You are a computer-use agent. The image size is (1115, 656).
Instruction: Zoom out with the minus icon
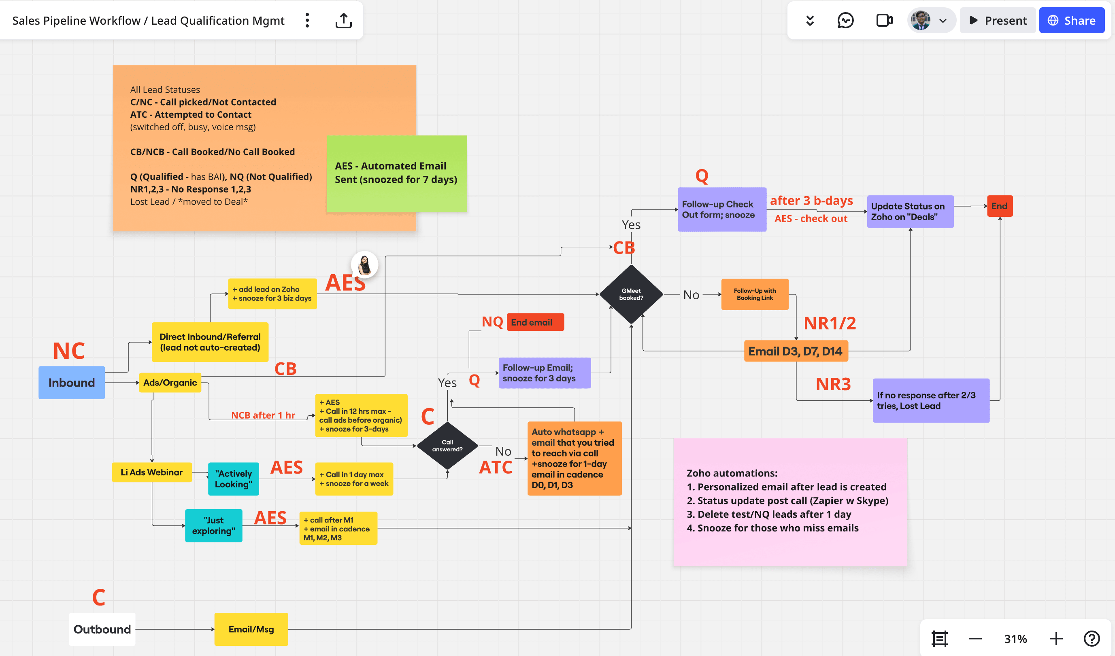click(x=975, y=638)
